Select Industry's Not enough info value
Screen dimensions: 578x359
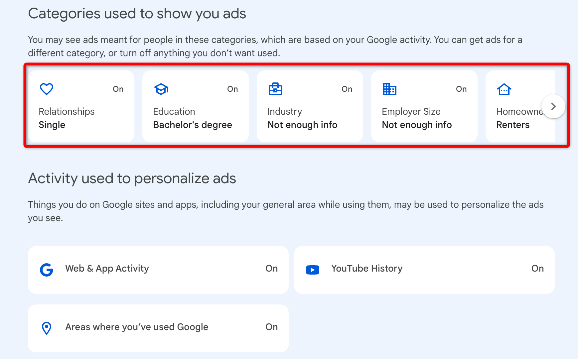(x=302, y=125)
